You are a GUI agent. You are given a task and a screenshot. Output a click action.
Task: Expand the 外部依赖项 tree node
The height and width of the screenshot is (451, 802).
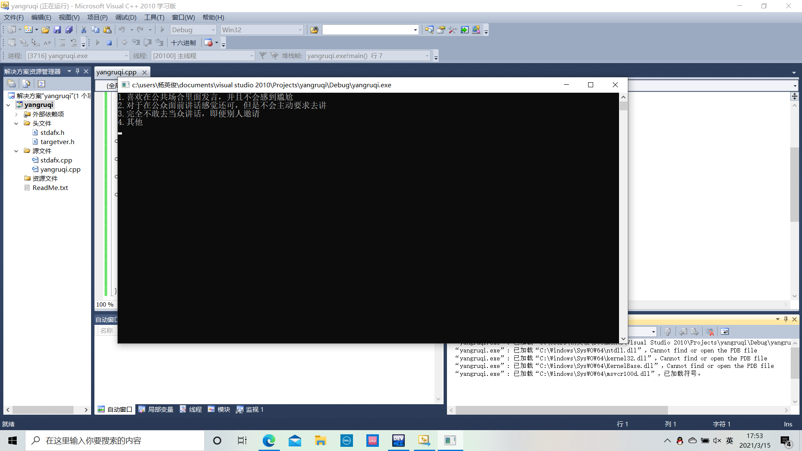tap(16, 114)
